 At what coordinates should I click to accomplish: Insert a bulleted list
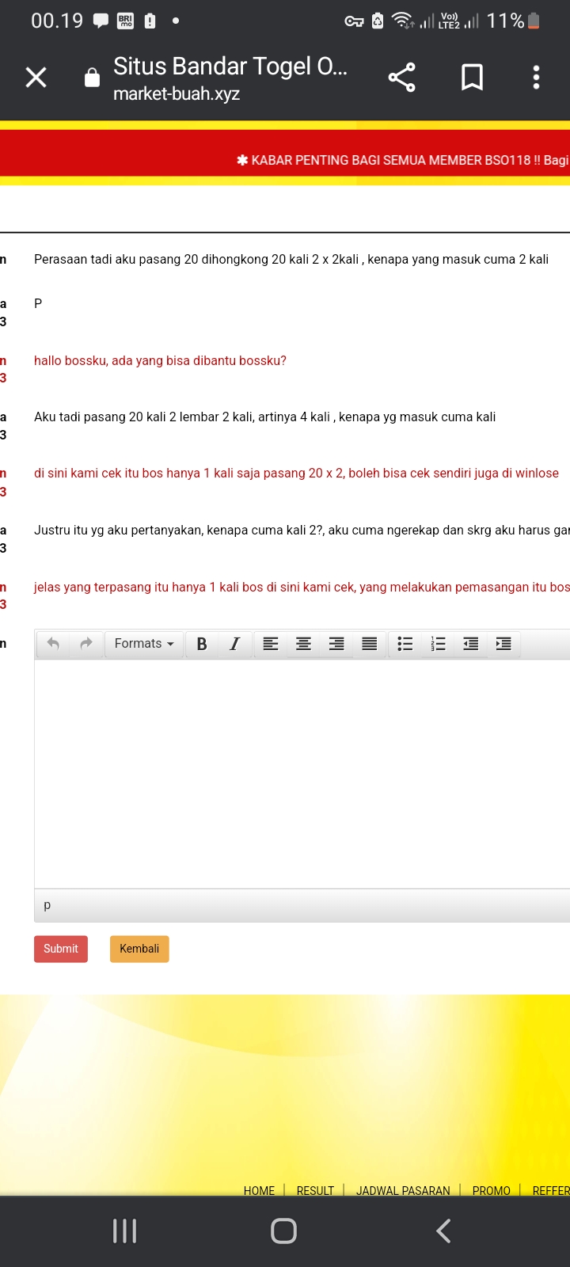[x=405, y=644]
